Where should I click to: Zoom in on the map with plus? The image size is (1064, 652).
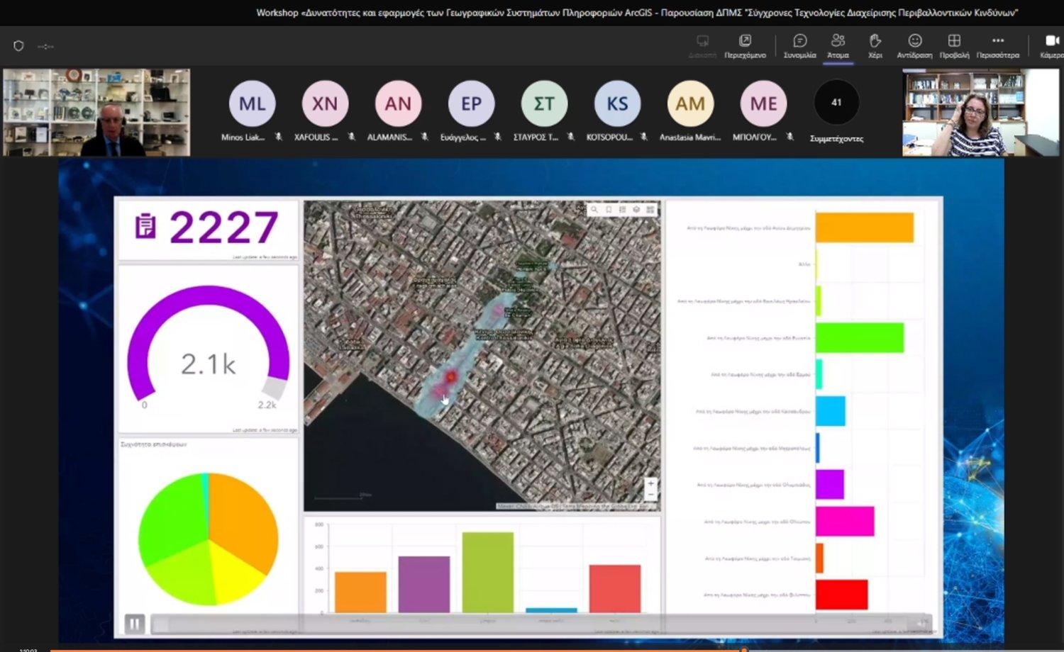(650, 483)
